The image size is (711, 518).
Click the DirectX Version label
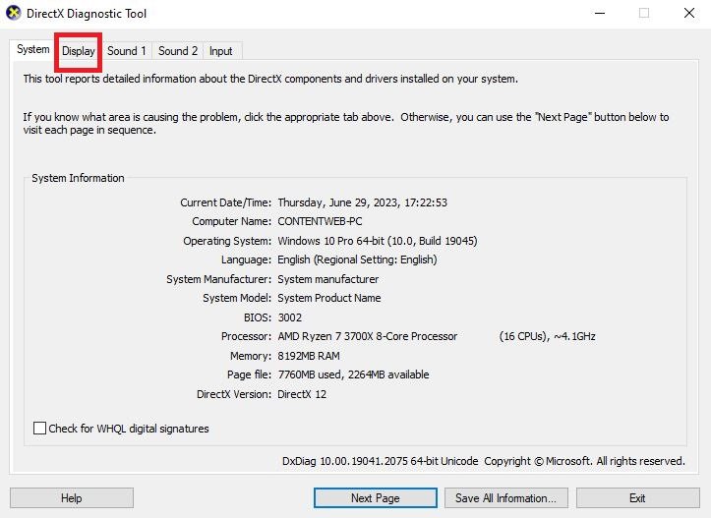coord(234,394)
